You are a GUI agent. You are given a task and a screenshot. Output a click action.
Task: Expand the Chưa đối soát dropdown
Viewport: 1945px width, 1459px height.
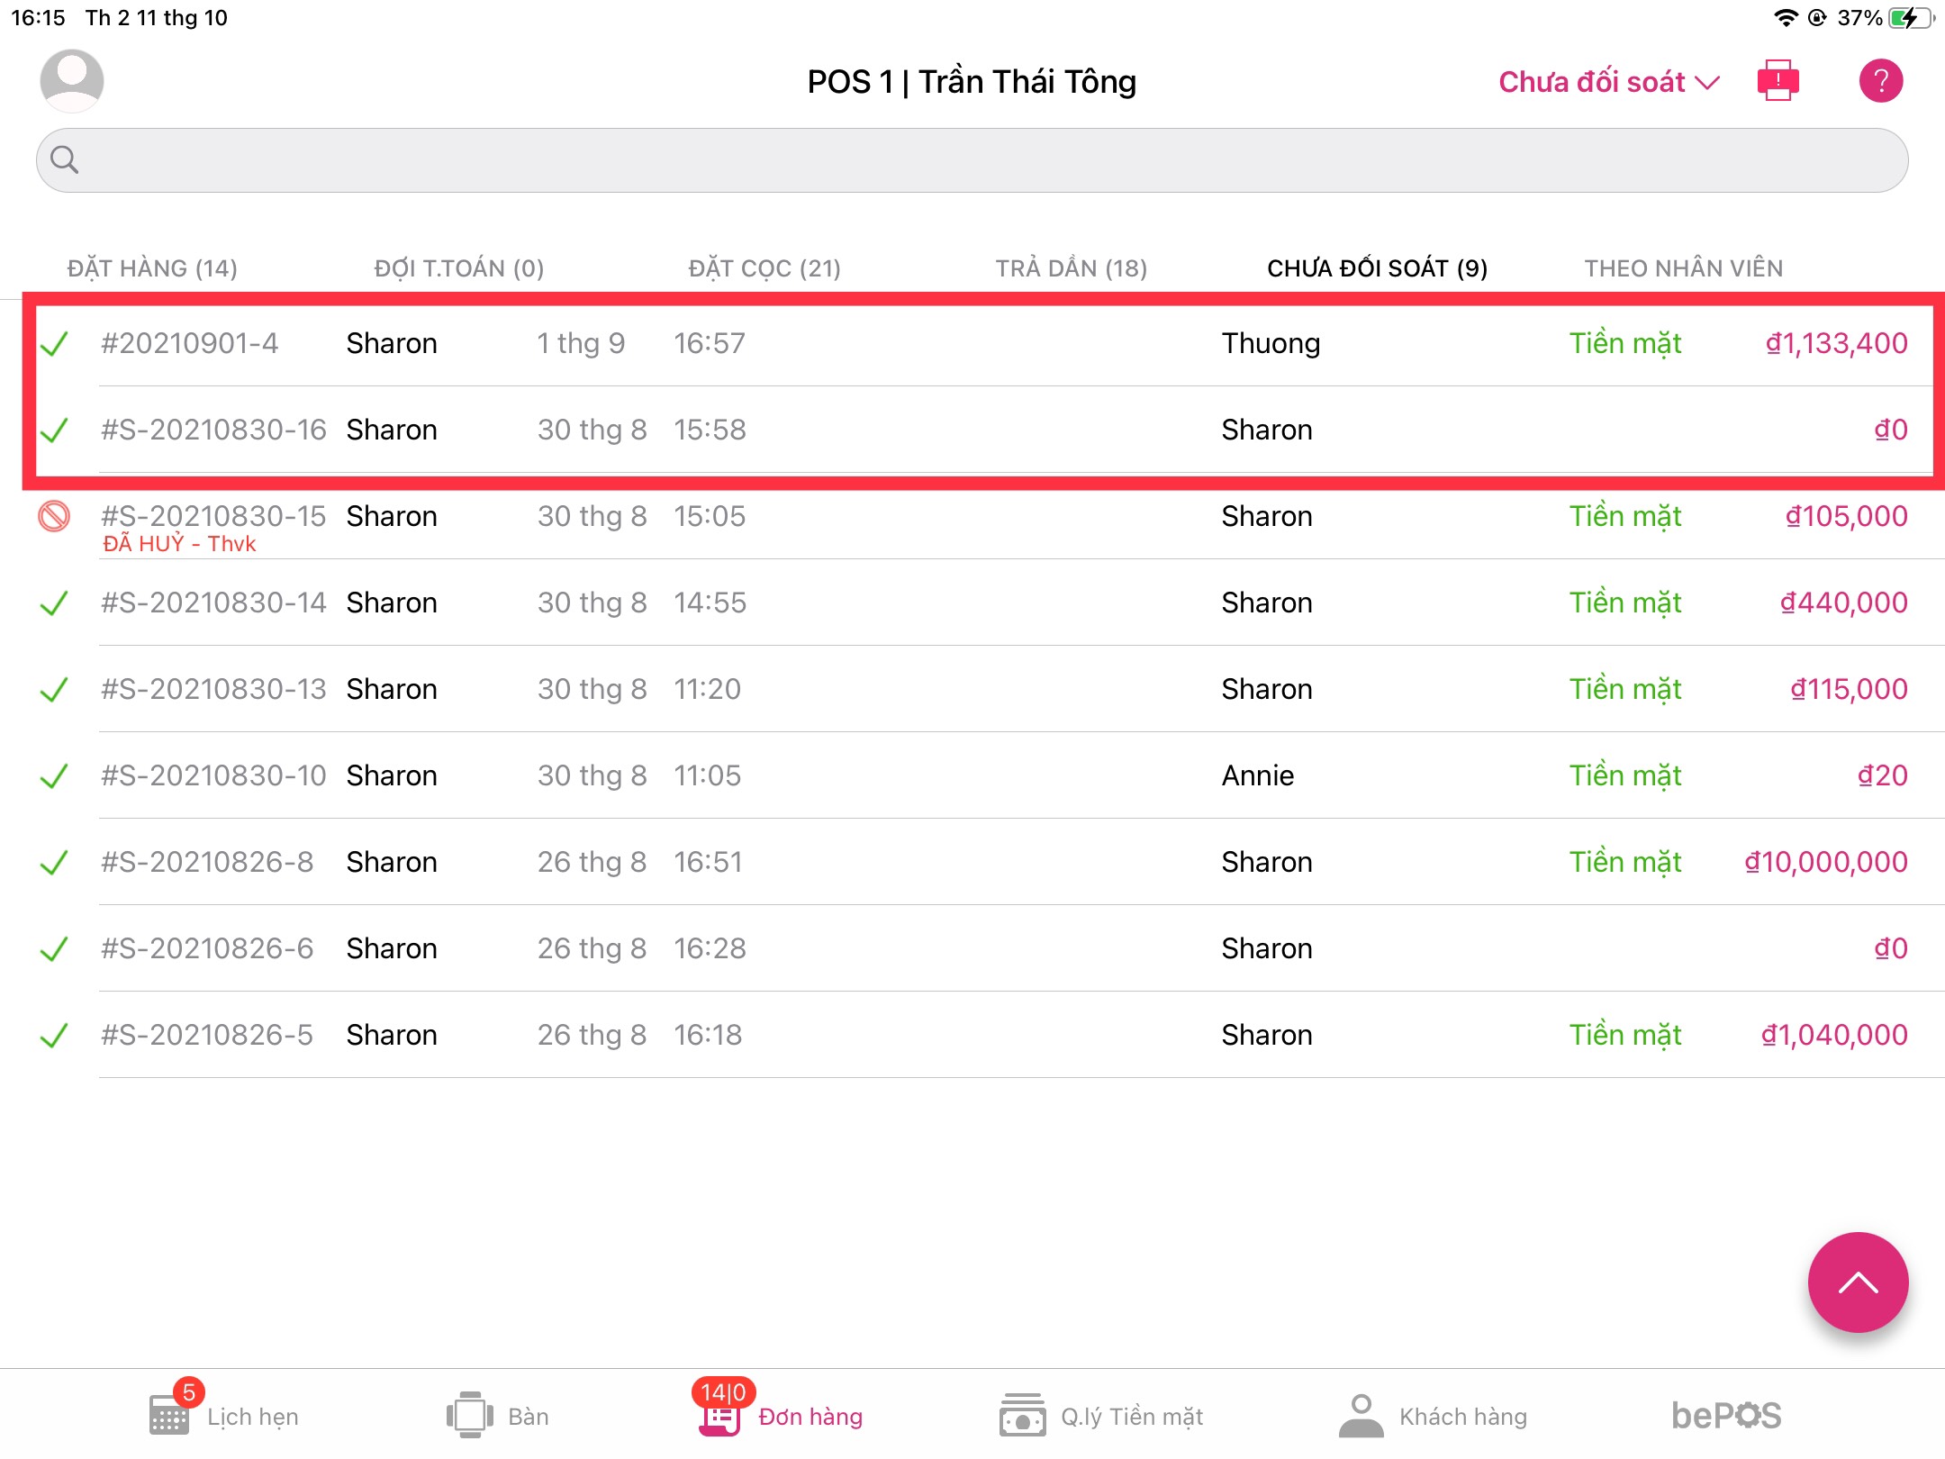tap(1608, 82)
